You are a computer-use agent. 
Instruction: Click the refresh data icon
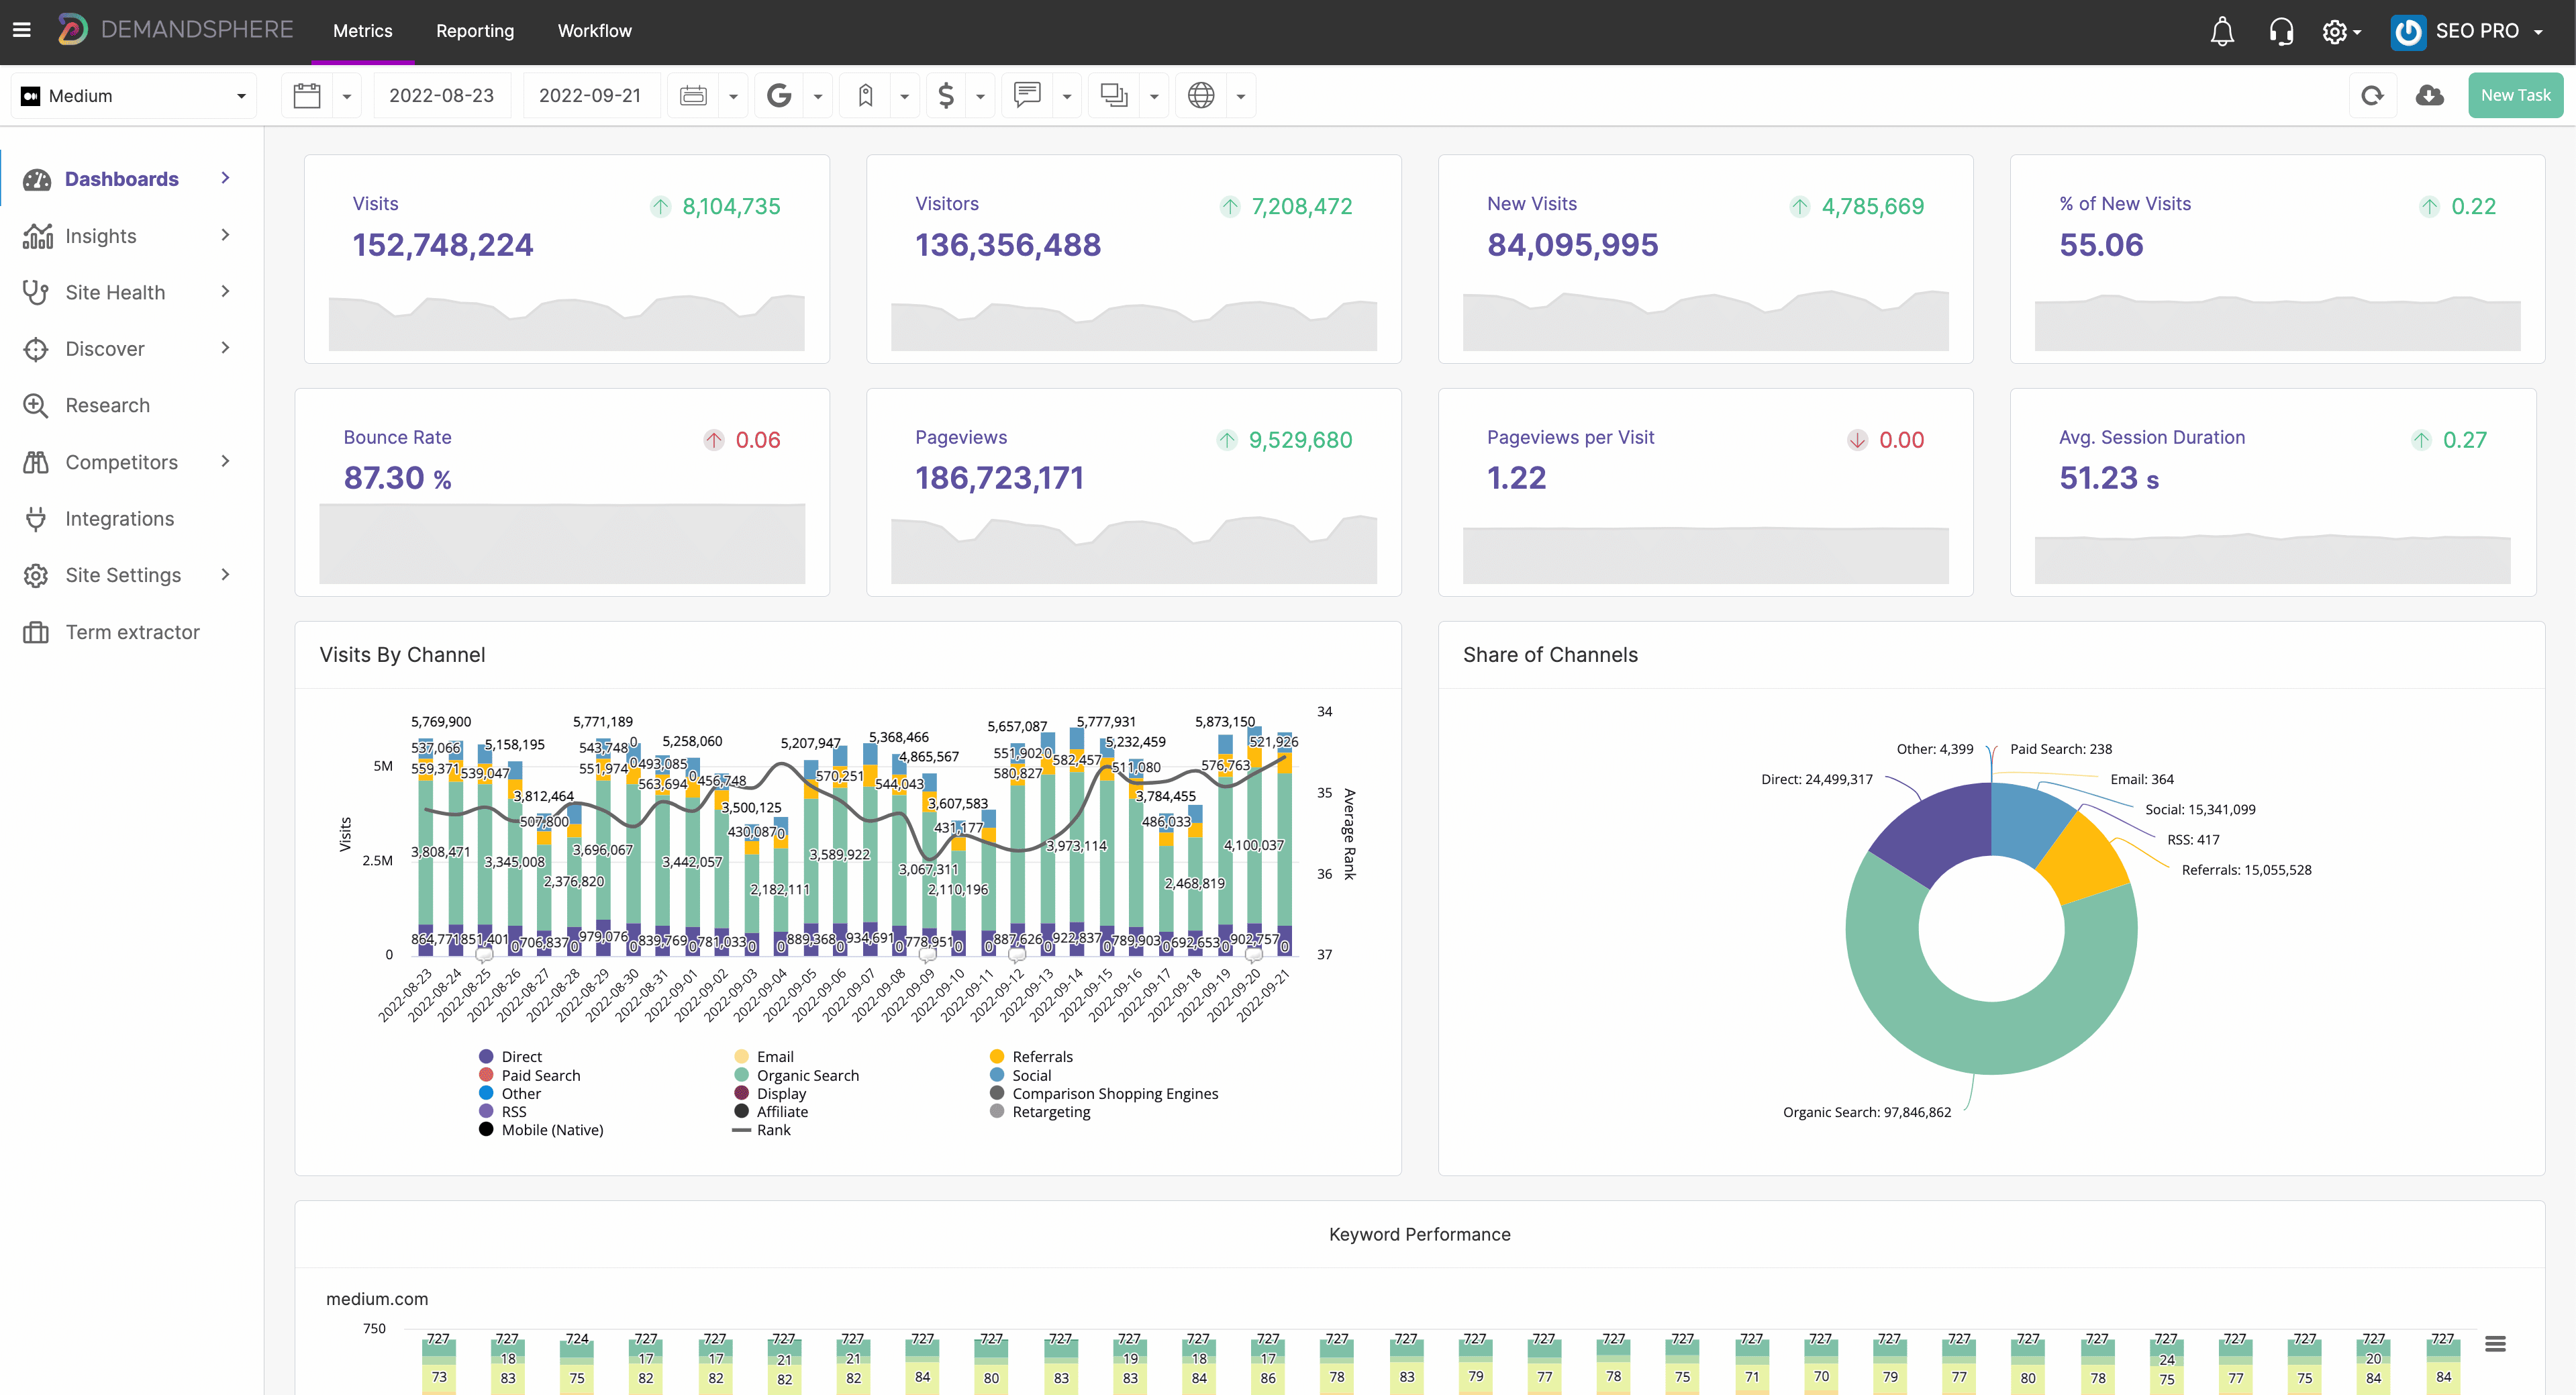2372,96
